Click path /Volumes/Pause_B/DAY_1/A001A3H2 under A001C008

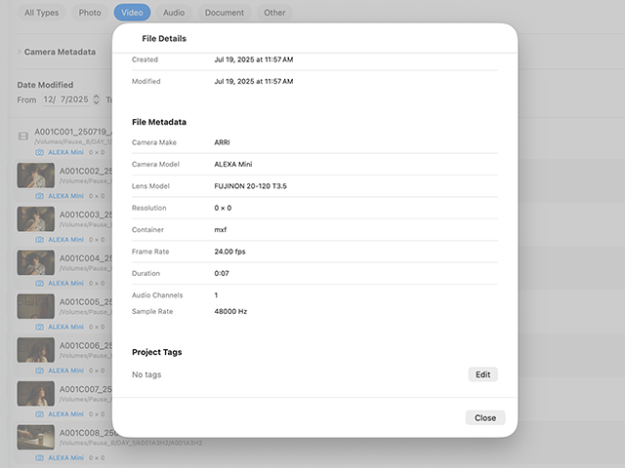(x=131, y=443)
